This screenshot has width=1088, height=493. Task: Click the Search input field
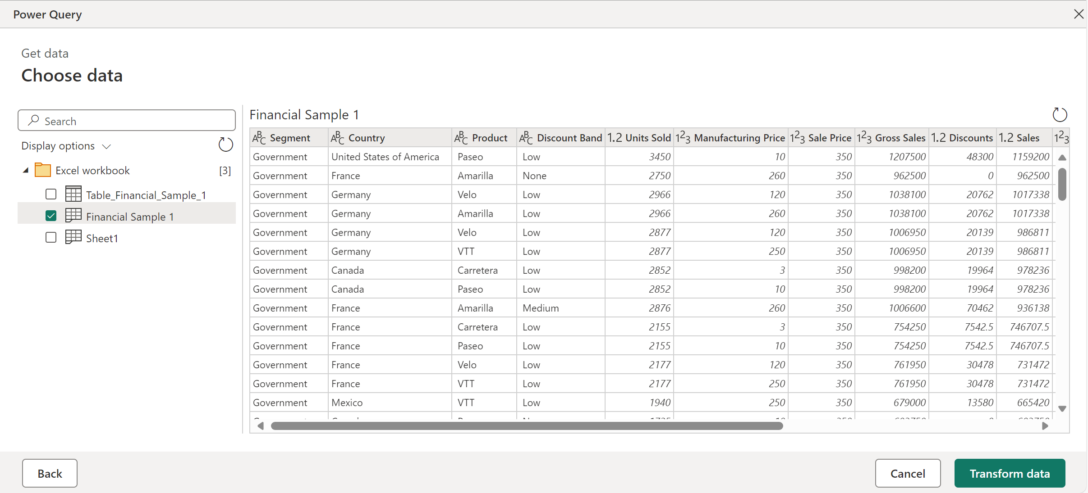tap(128, 121)
